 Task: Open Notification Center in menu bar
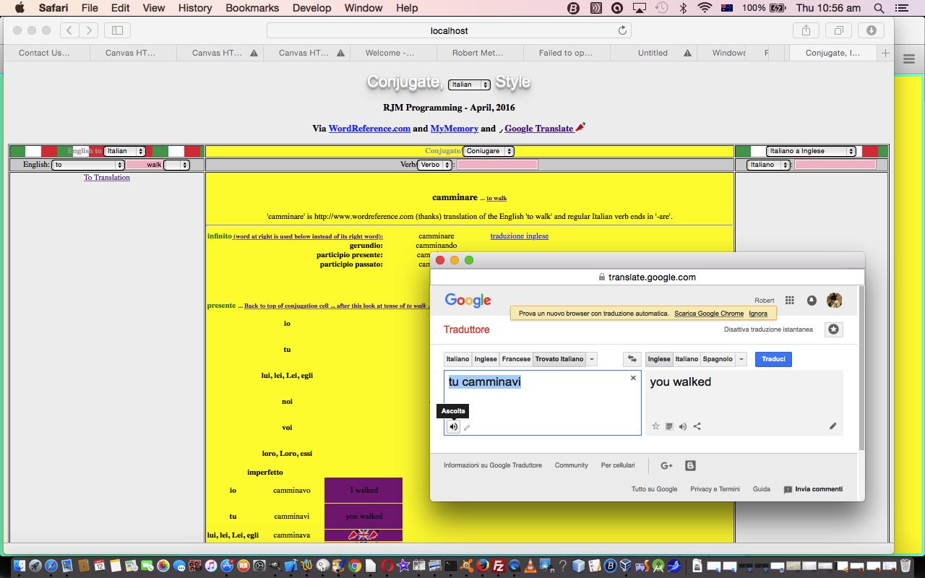tap(900, 8)
